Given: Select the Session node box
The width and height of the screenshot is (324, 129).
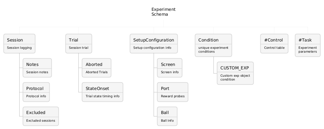Looking at the screenshot, I should tap(20, 44).
